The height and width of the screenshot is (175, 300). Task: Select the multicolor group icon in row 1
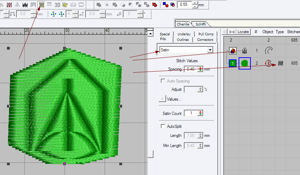233,51
